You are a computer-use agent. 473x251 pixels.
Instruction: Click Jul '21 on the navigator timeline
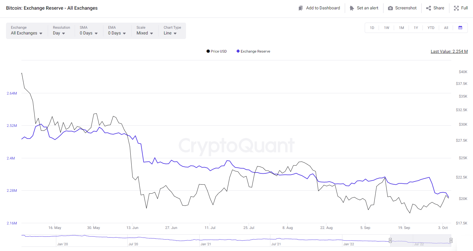[x=276, y=244]
